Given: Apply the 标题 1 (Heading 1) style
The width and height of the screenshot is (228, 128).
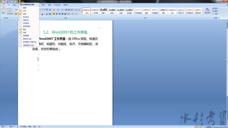Looking at the screenshot, I should pos(104,11).
